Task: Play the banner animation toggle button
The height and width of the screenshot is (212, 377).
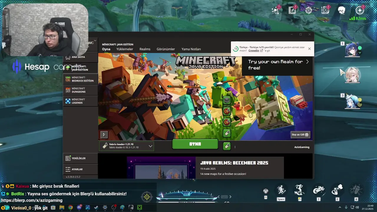Action: [x=104, y=135]
